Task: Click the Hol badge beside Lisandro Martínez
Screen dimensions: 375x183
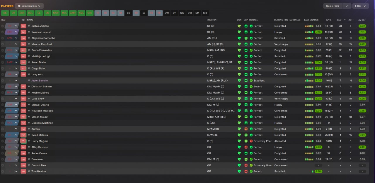Action: point(23,123)
